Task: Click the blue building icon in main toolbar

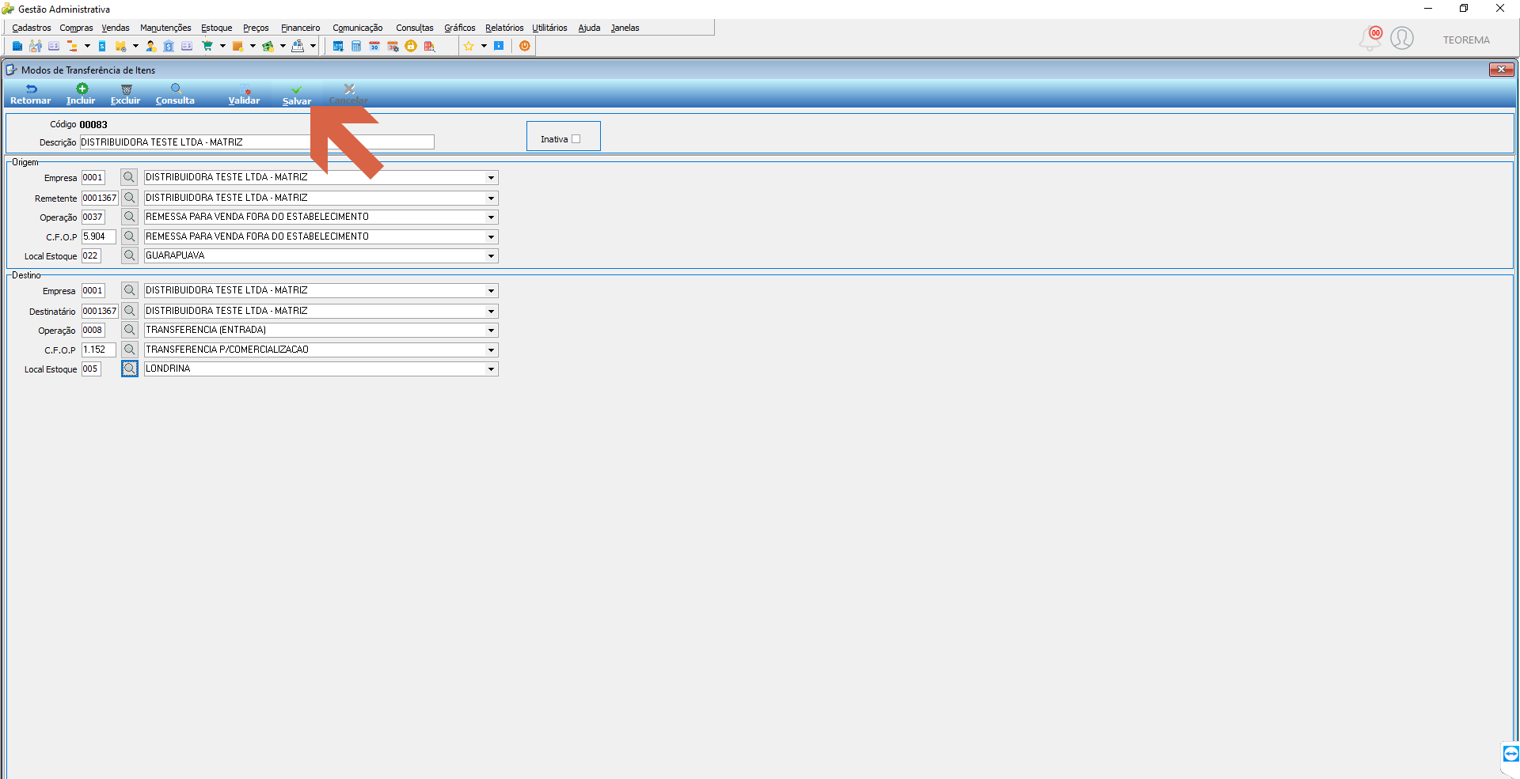Action: (x=17, y=46)
